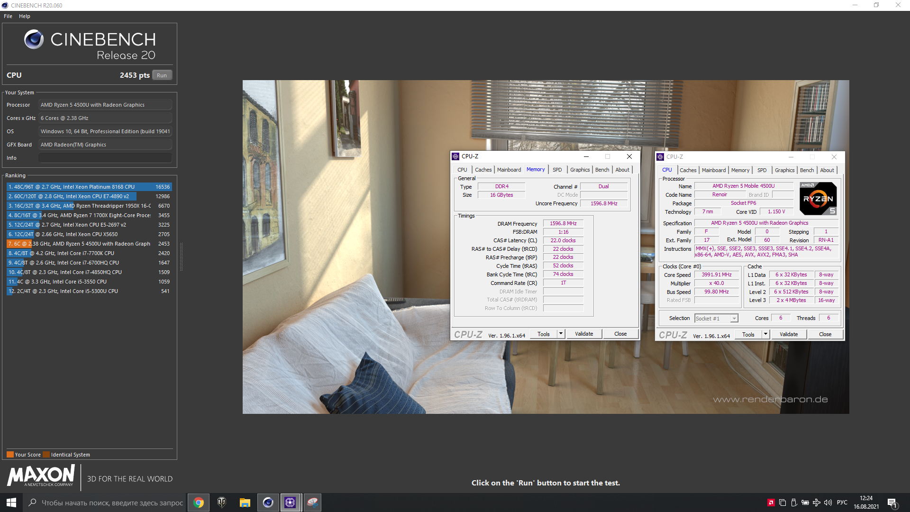Screen dimensions: 910x512
Task: Open Tools dropdown arrow in Memory CPU-Z window
Action: [x=561, y=334]
